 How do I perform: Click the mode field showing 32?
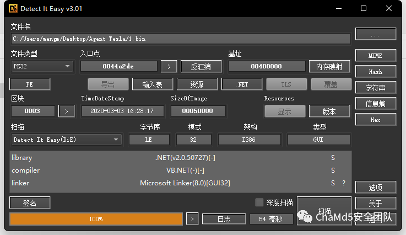(x=193, y=140)
